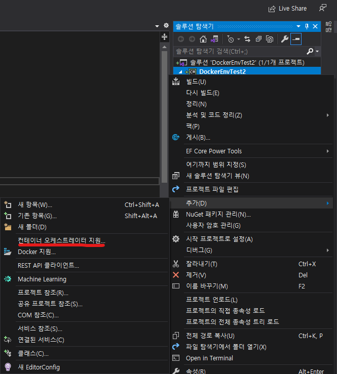Image resolution: width=337 pixels, height=374 pixels.
Task: Choose 파일 탐색기에서 폴더 열기(X)
Action: point(251,347)
